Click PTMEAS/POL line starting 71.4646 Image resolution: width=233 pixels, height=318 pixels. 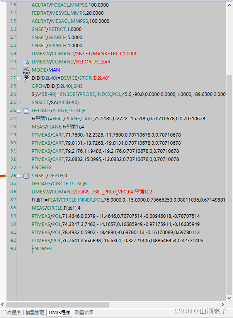[x=116, y=216]
